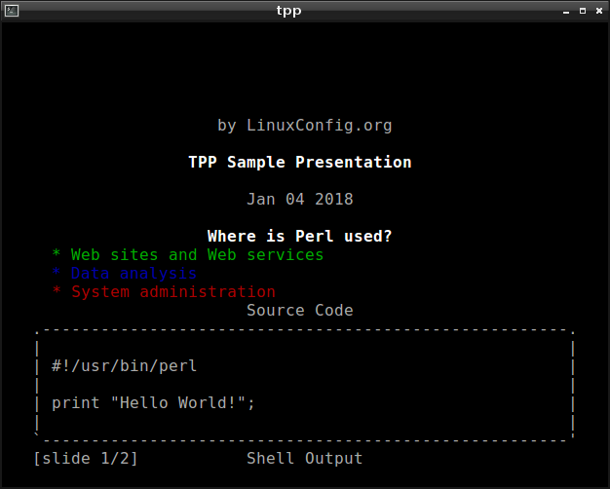Click the green asterisk bullet marker
This screenshot has height=489, width=610.
click(57, 254)
